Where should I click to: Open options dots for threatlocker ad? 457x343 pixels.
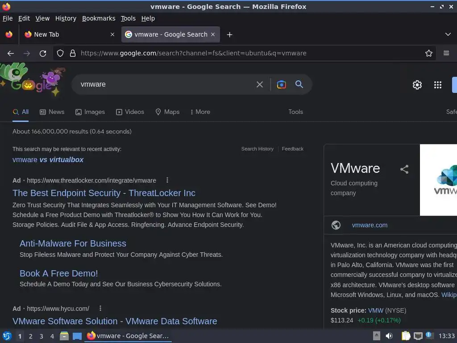click(x=167, y=180)
